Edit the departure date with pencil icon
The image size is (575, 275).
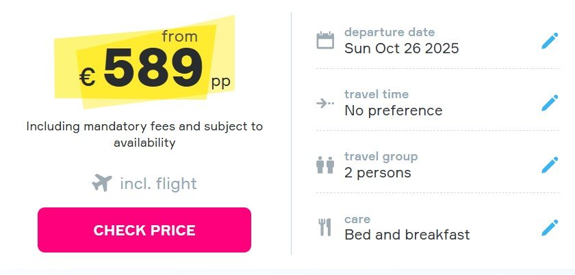coord(549,40)
